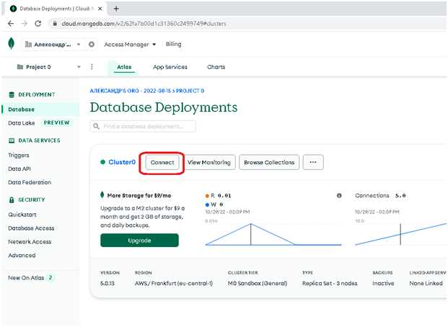Open the Billing page
The image size is (448, 327).
coord(173,44)
